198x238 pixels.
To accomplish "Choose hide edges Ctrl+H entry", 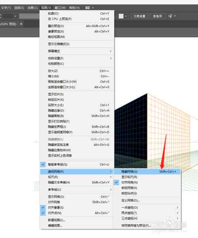I will click(77, 111).
